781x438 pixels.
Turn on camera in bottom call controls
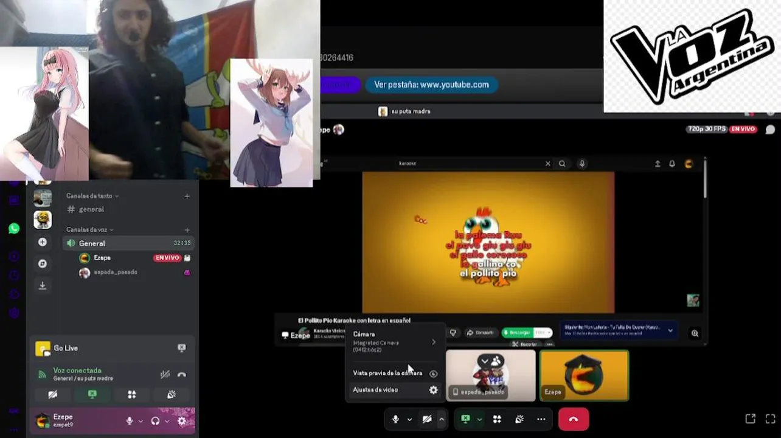[x=427, y=419]
